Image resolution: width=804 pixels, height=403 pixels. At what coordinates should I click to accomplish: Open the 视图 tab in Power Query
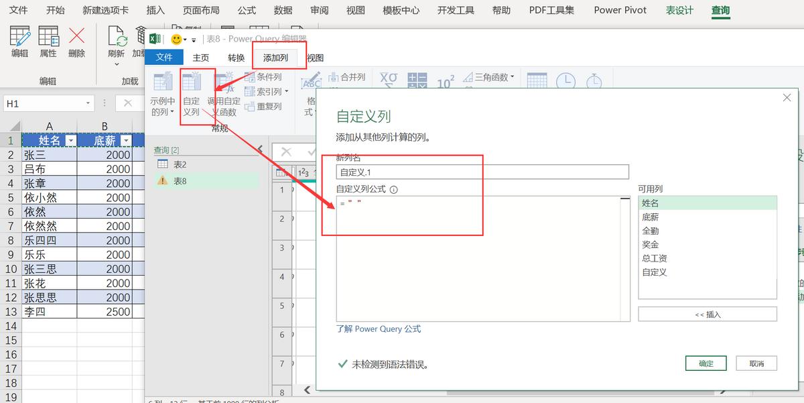click(x=314, y=58)
